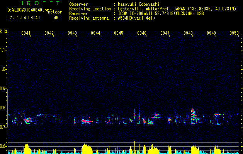Click the 0949 time marker

211,33
